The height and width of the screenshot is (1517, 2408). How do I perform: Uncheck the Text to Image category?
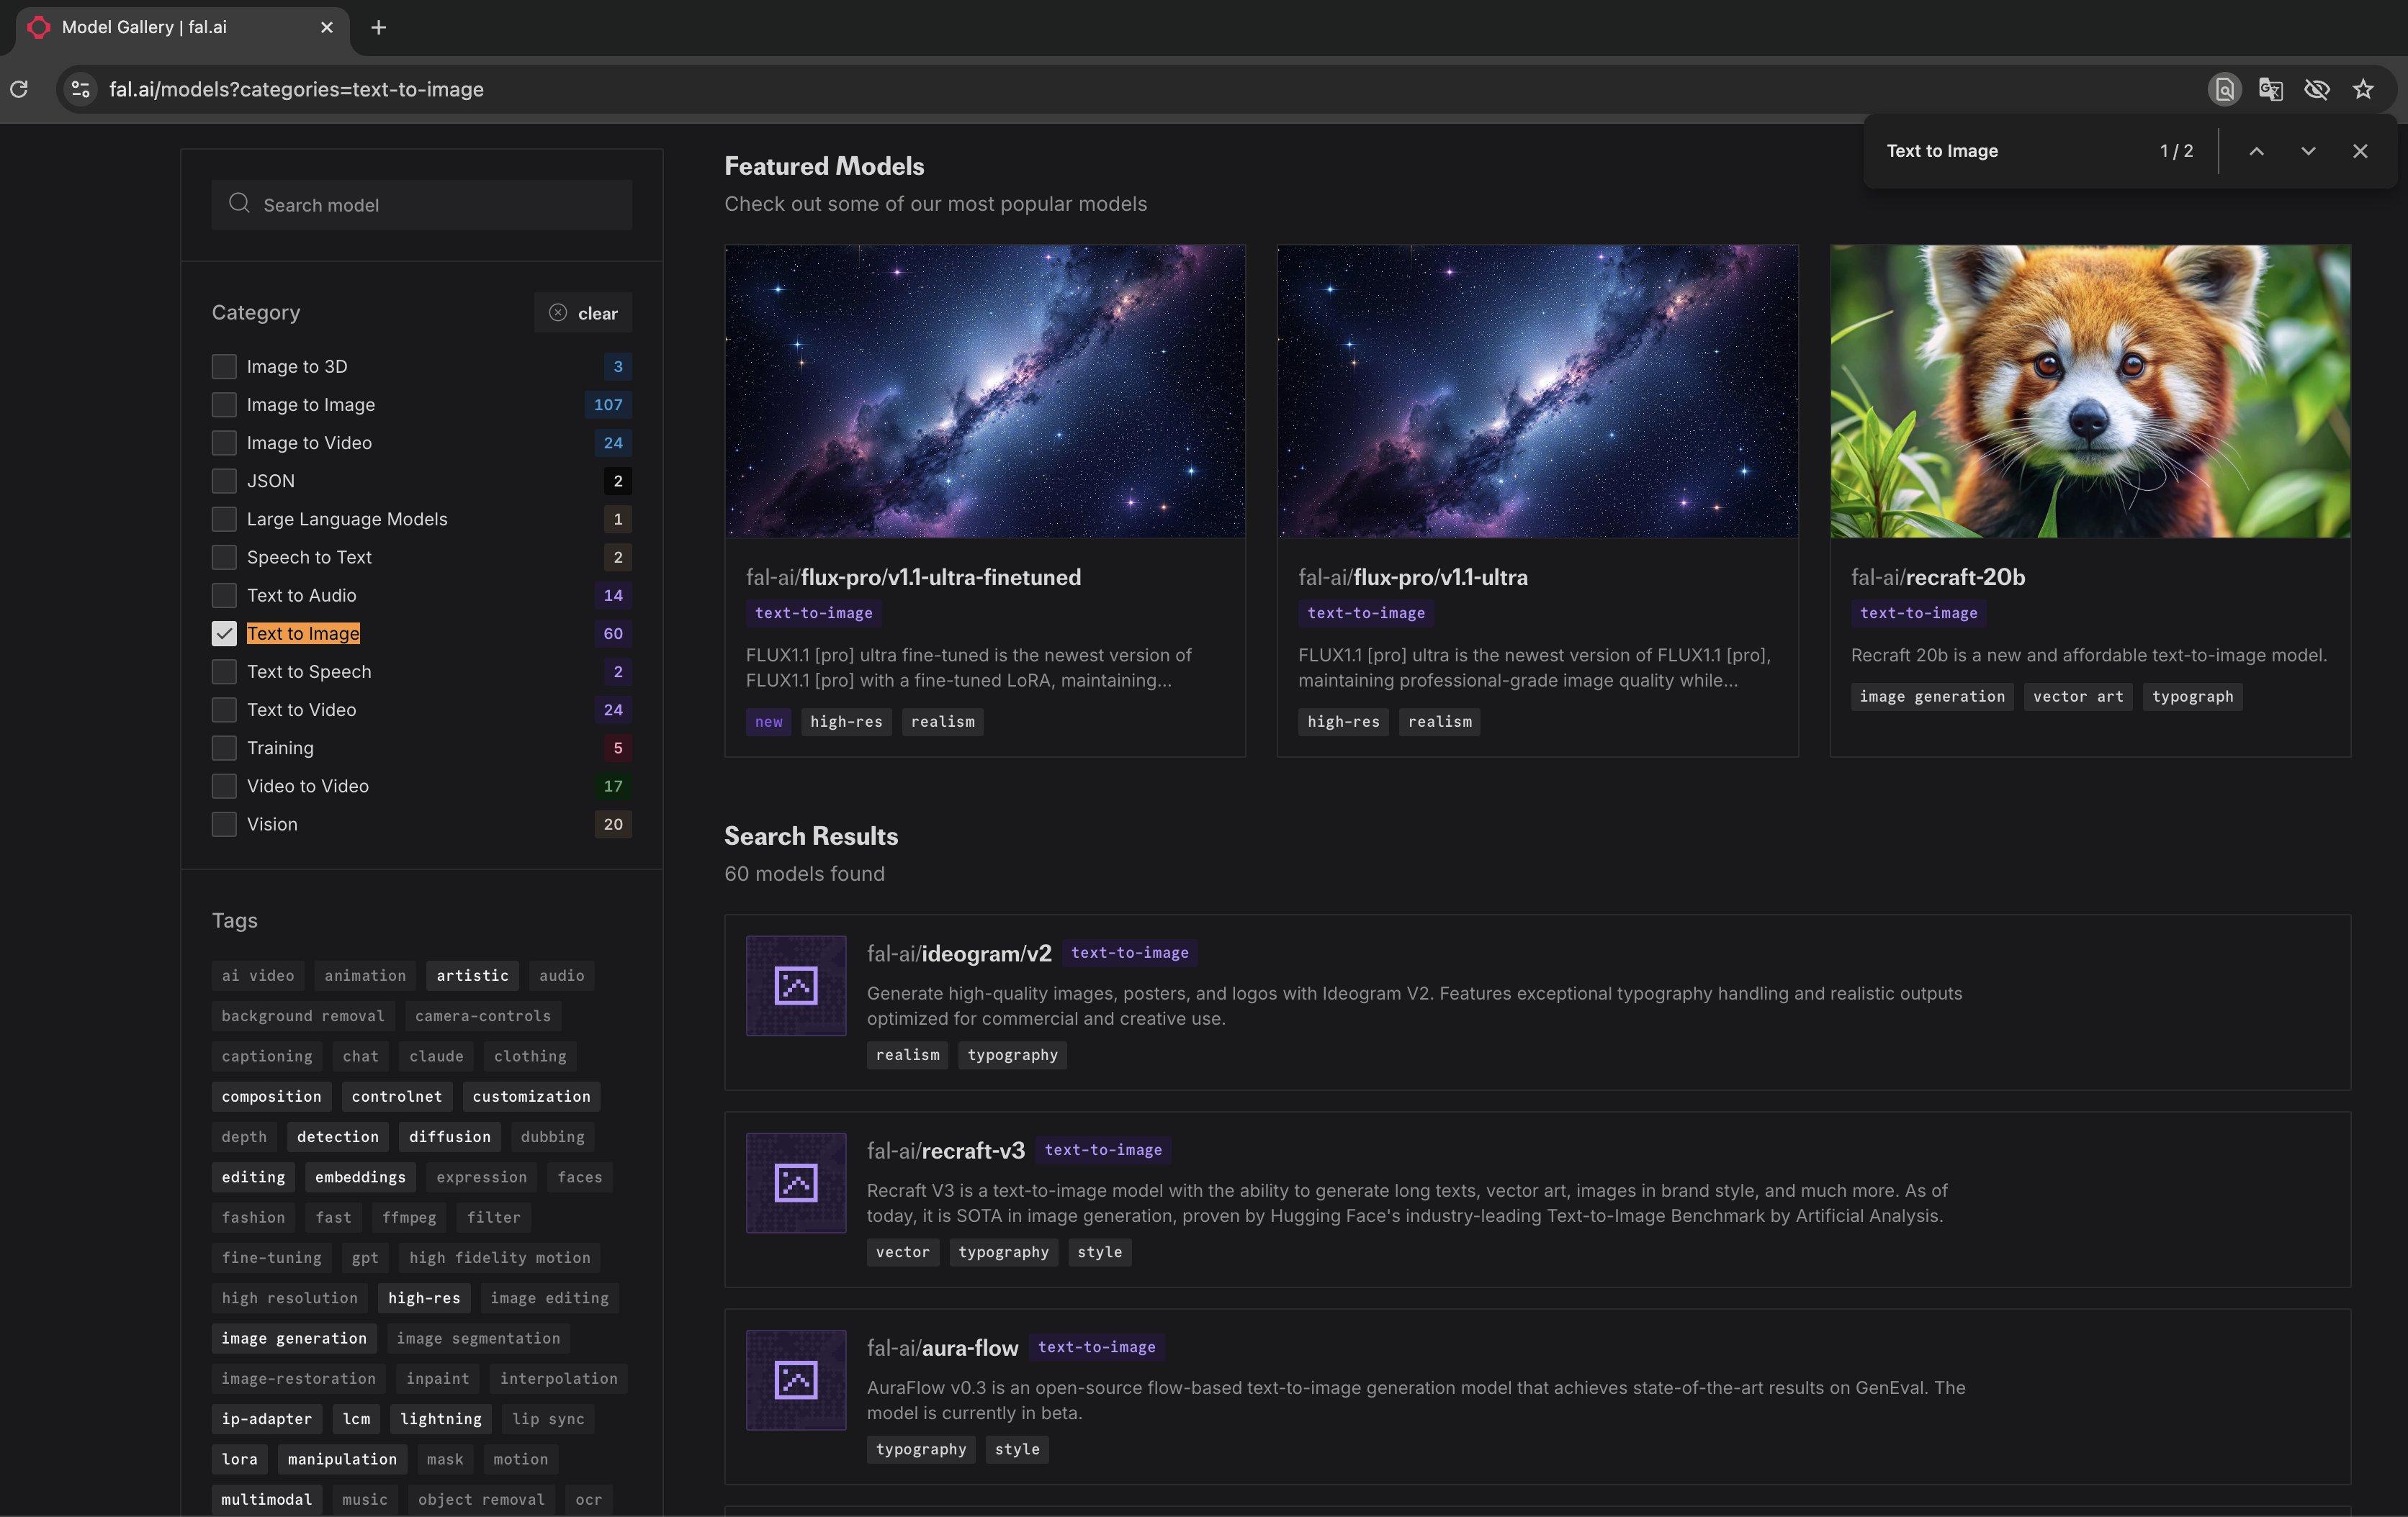[224, 633]
